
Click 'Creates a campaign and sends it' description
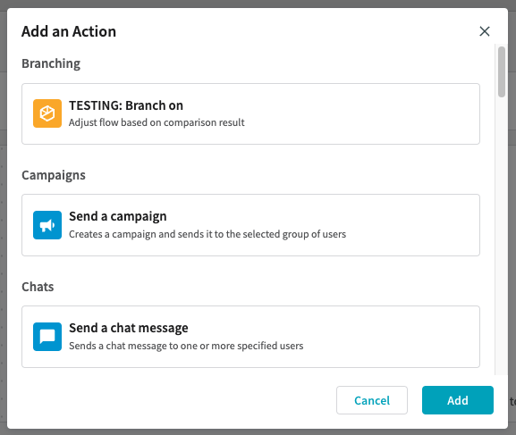click(x=207, y=234)
